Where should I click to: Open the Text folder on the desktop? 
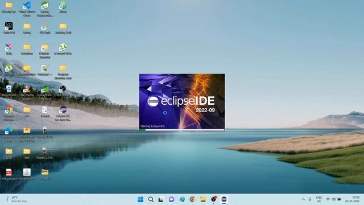(27, 153)
